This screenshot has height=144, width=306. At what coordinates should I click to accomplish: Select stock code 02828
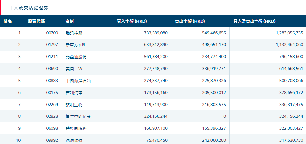coord(52,116)
